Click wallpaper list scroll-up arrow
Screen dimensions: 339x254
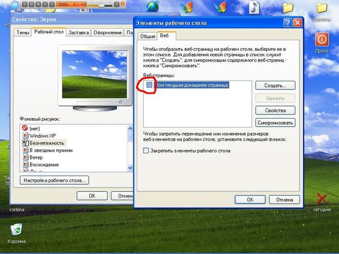pyautogui.click(x=130, y=129)
